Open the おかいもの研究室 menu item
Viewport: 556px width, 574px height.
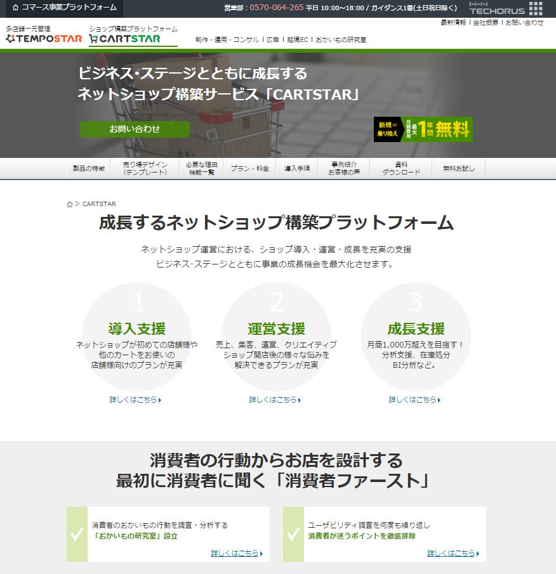point(341,39)
